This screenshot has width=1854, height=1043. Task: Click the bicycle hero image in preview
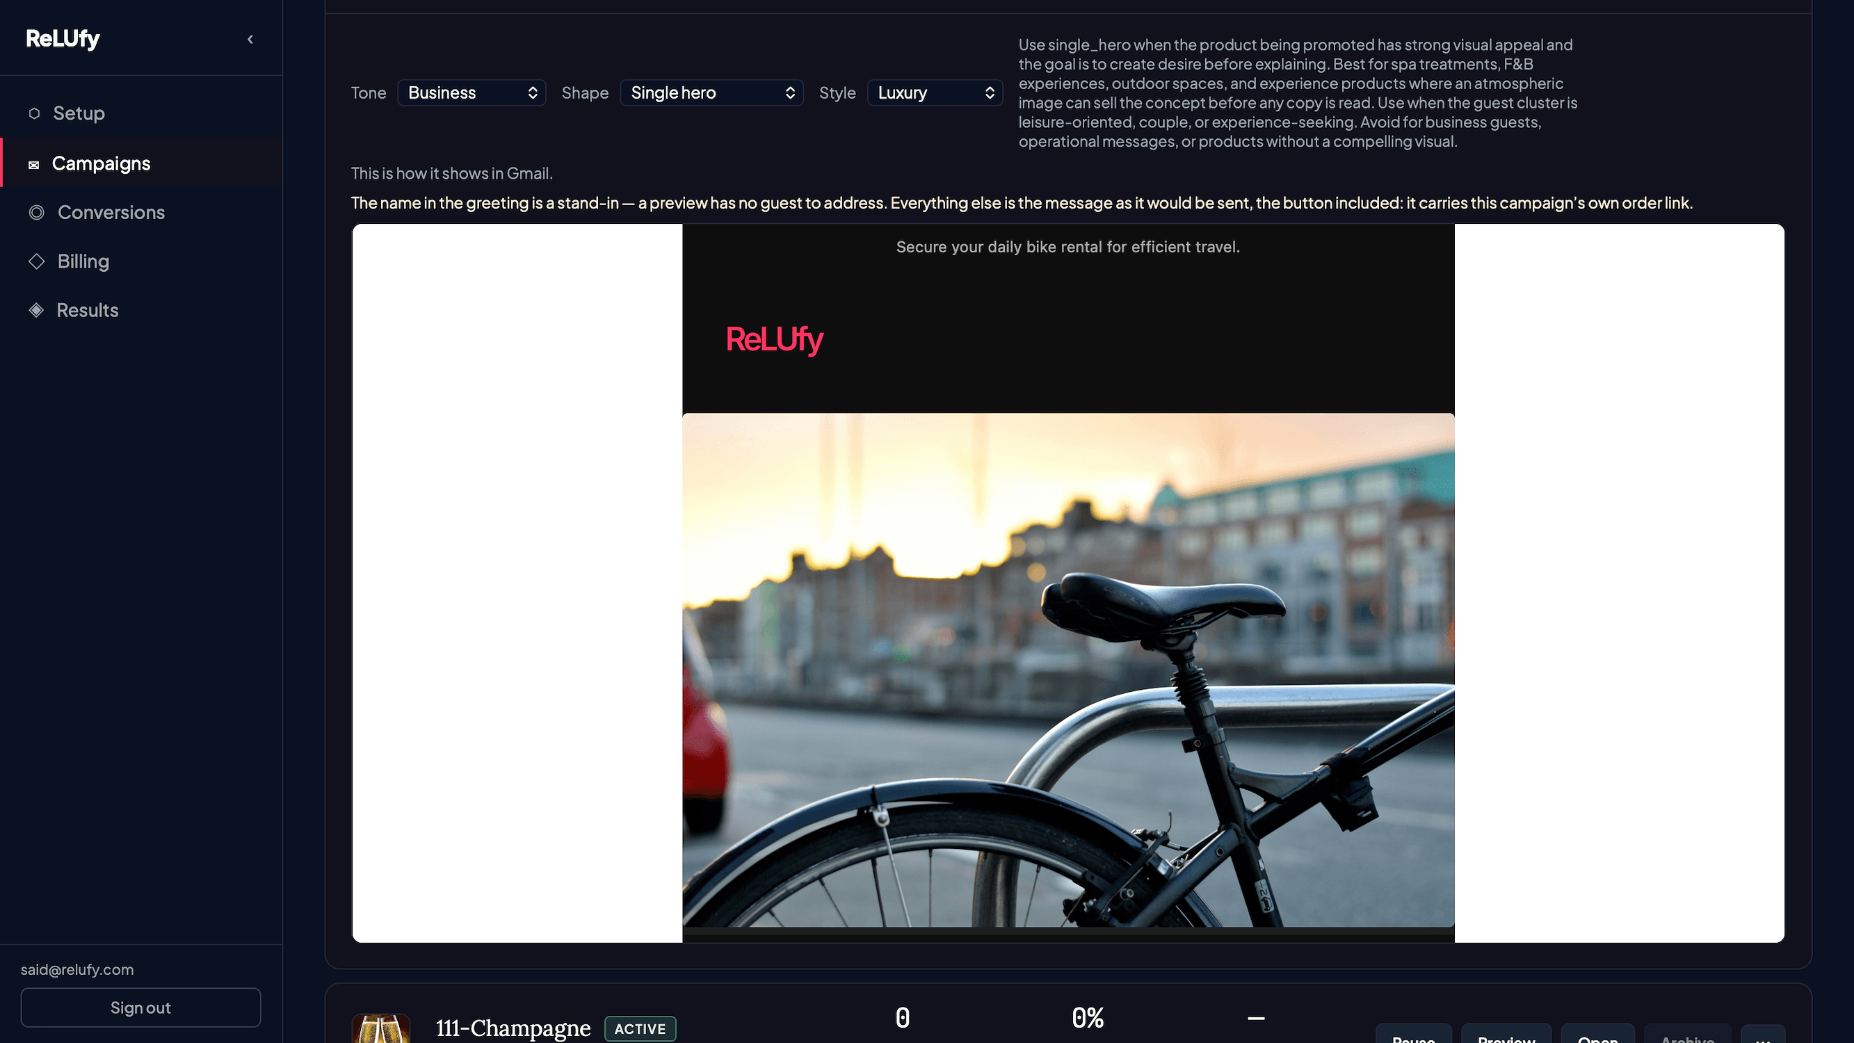pyautogui.click(x=1068, y=670)
